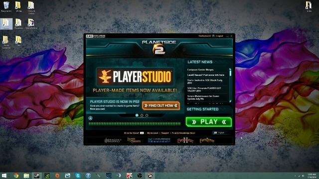
Task: Click the Find Out How button
Action: 161,105
